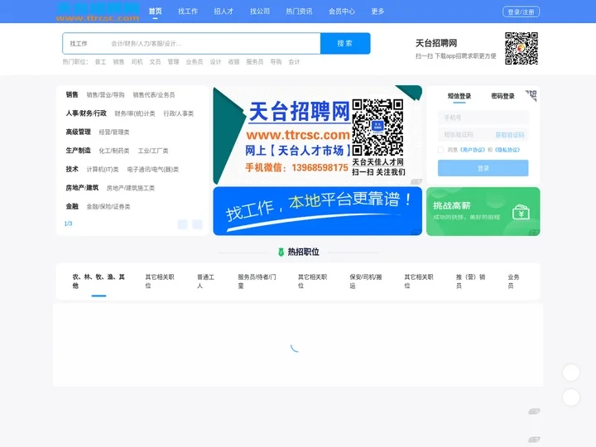Focus the 手机号 input field

(483, 118)
